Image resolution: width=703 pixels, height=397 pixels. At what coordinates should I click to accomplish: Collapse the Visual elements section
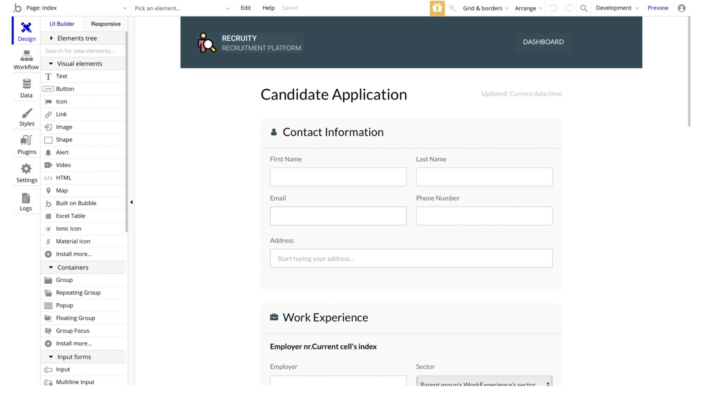click(51, 64)
